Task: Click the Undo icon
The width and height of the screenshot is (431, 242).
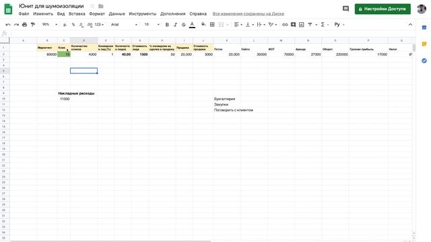Action: (x=8, y=25)
